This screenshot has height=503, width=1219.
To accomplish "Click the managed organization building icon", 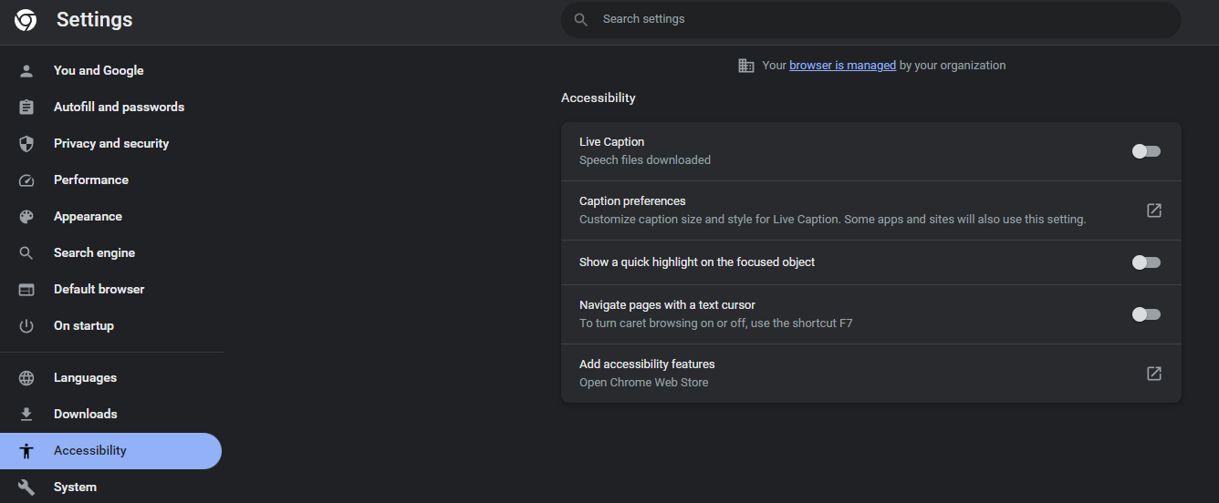I will tap(746, 66).
